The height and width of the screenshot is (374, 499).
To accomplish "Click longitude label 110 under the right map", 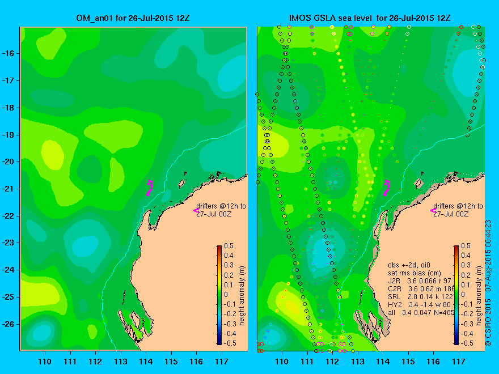I will [282, 362].
